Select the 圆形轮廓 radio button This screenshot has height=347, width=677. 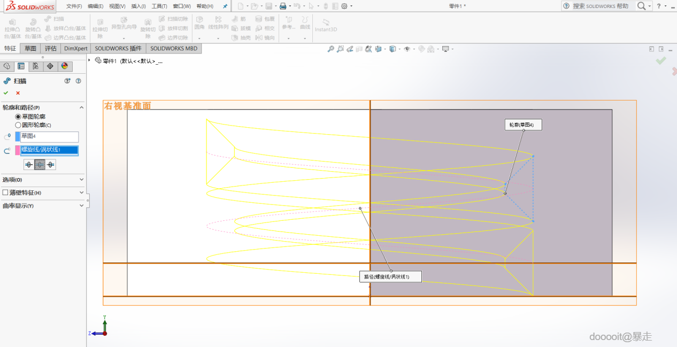tap(18, 125)
